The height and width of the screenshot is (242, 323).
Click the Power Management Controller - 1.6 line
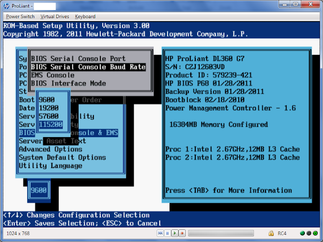231,108
